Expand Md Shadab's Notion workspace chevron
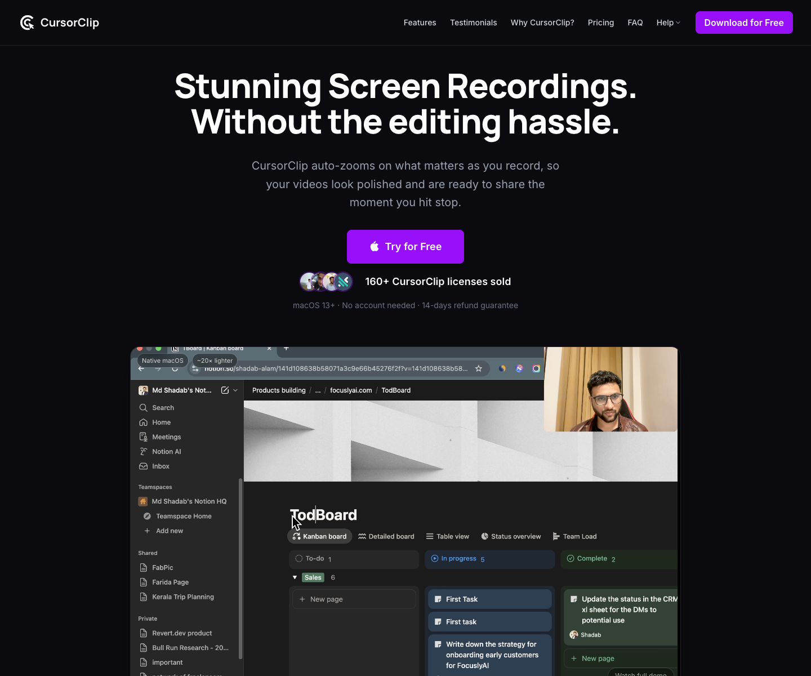Screen dimensions: 811x676 235,390
